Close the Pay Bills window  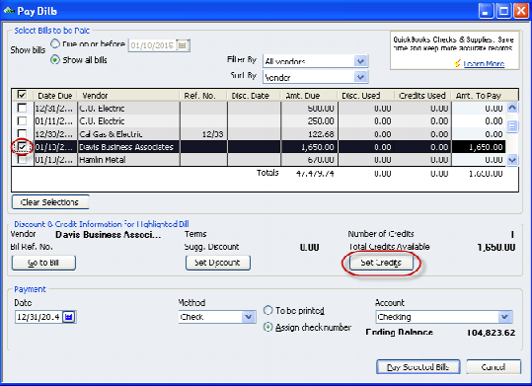(x=521, y=11)
